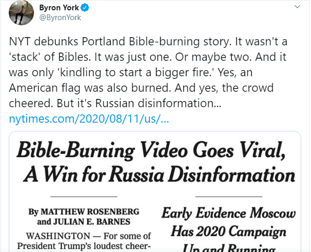Image resolution: width=311 pixels, height=252 pixels.
Task: Click the Julian E. Barnes byline
Action: click(x=73, y=223)
